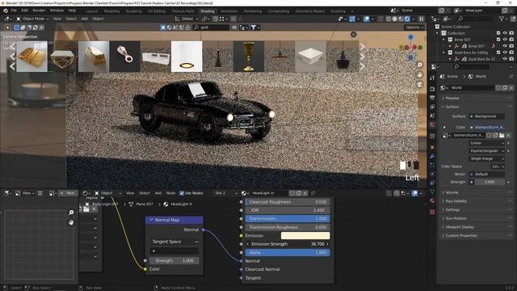Open the Linear interpolation dropdown

pyautogui.click(x=486, y=143)
